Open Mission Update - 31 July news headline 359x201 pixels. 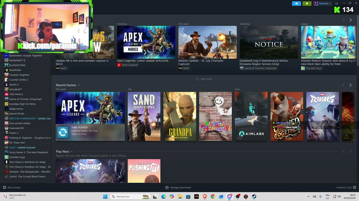tap(201, 62)
